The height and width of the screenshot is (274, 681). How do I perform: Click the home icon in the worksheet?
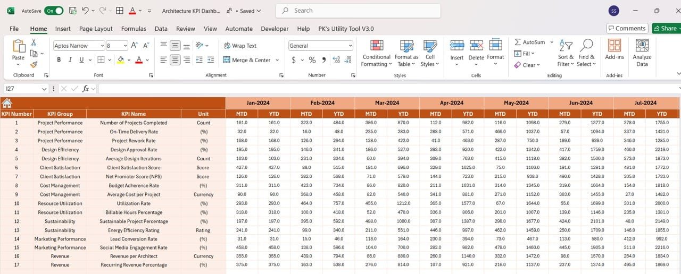click(x=7, y=103)
